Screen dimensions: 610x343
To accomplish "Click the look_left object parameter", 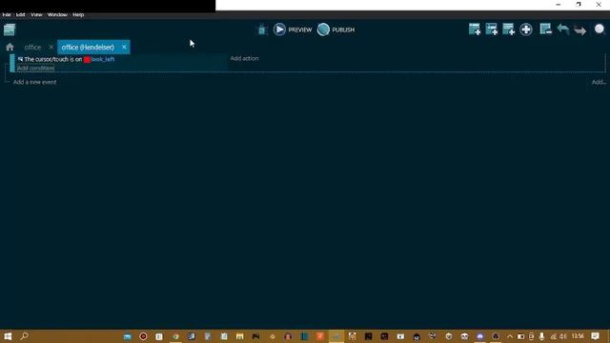I will click(x=103, y=59).
